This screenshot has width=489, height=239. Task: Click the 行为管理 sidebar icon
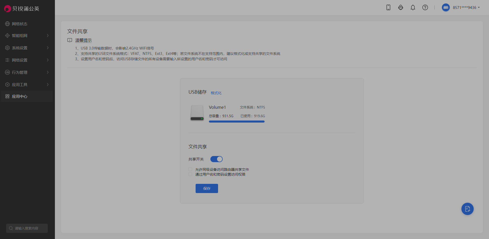(7, 72)
